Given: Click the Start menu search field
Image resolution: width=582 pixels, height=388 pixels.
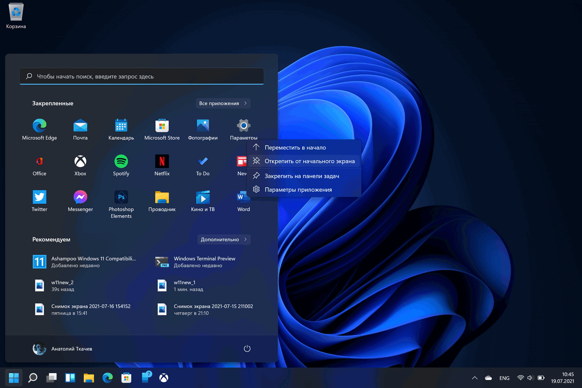Looking at the screenshot, I should tap(142, 76).
